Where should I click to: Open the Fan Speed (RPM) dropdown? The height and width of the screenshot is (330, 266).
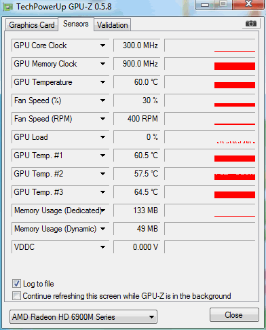(102, 119)
